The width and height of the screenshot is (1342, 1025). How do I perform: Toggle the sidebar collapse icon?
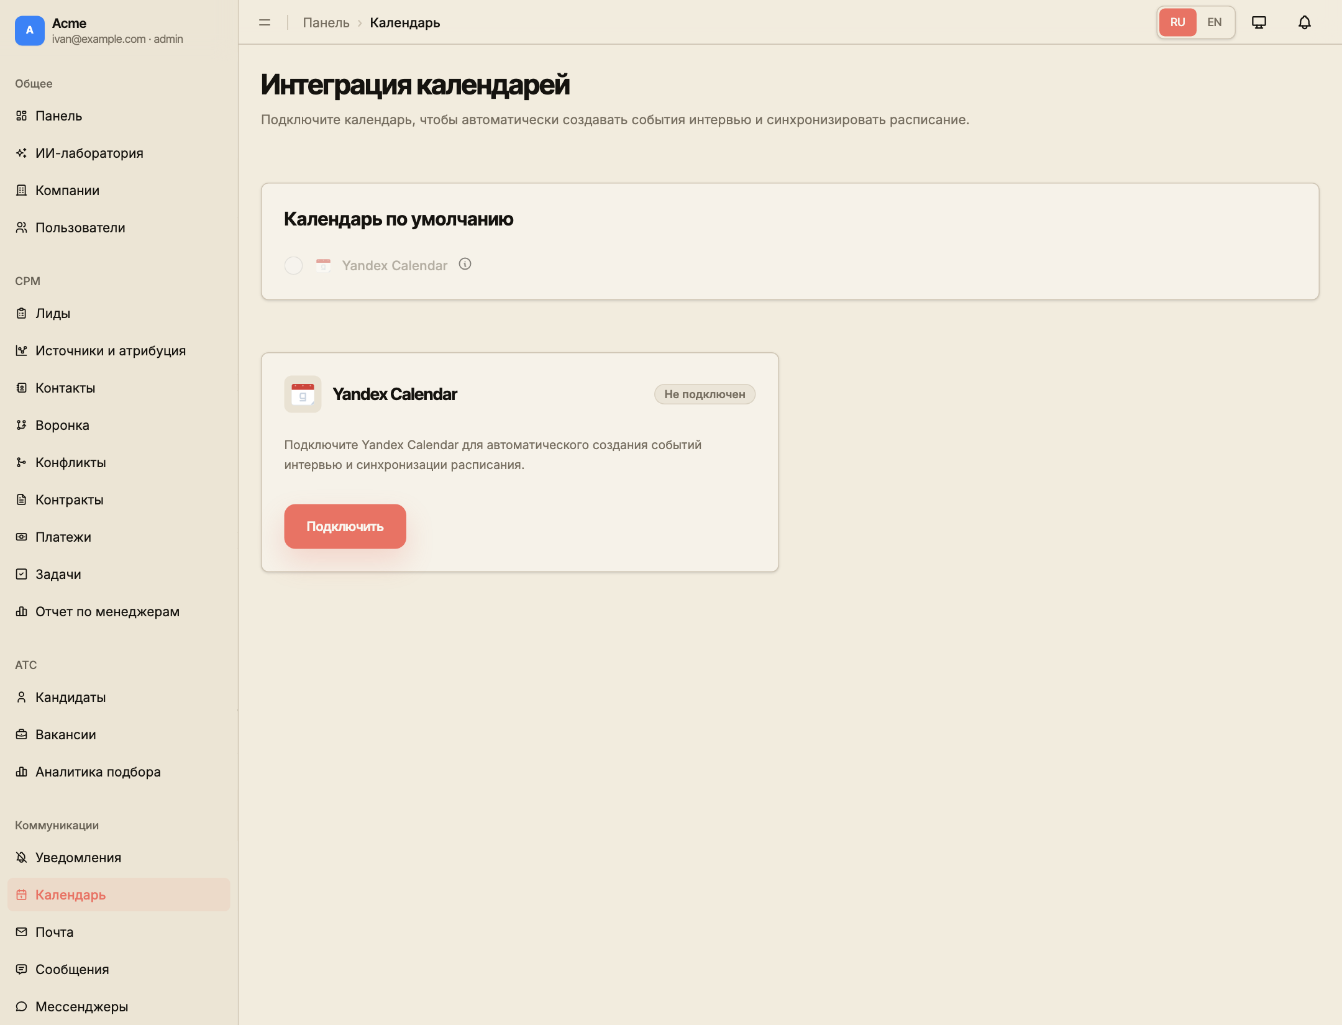click(x=265, y=22)
